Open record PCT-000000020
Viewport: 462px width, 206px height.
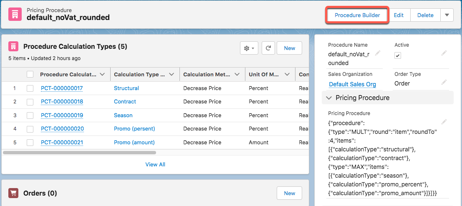coord(62,128)
